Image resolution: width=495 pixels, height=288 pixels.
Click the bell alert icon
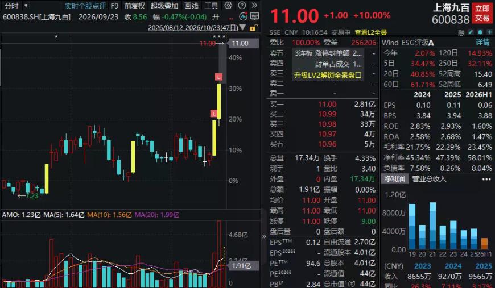click(480, 32)
